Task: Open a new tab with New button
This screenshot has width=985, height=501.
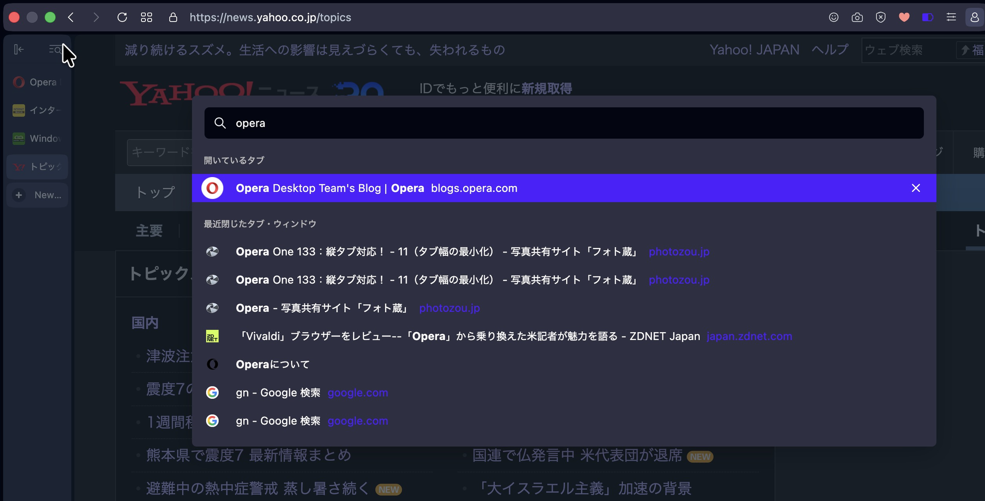Action: tap(37, 195)
